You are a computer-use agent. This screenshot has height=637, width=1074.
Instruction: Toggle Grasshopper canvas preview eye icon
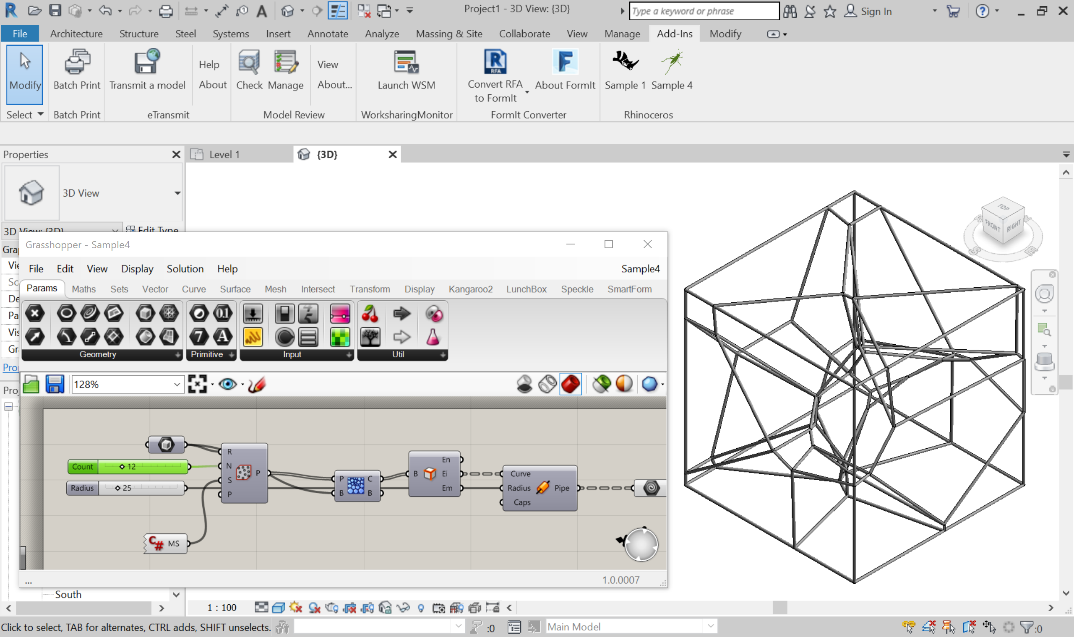[x=227, y=384]
